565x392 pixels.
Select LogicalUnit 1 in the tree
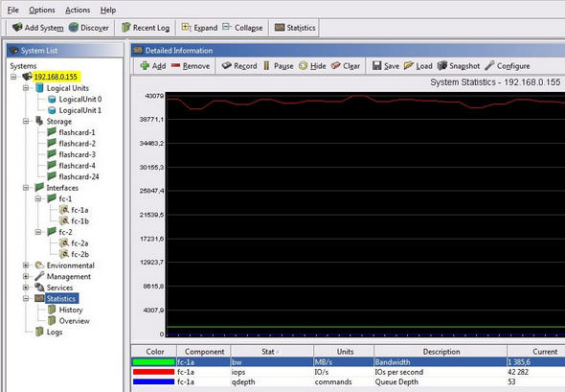tap(80, 110)
